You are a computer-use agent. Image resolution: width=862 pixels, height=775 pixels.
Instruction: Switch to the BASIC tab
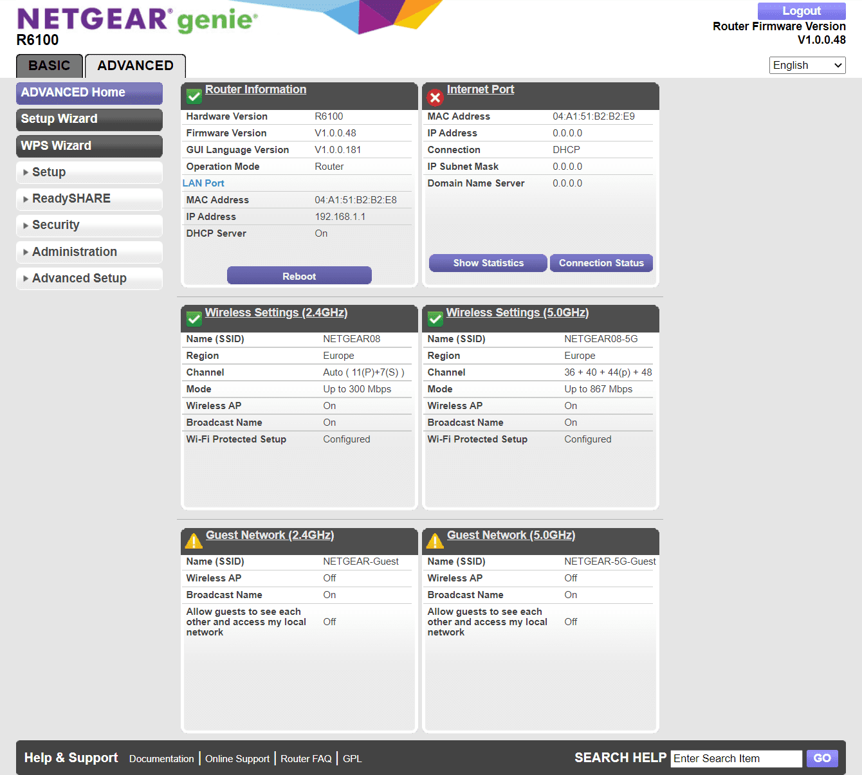(x=50, y=66)
